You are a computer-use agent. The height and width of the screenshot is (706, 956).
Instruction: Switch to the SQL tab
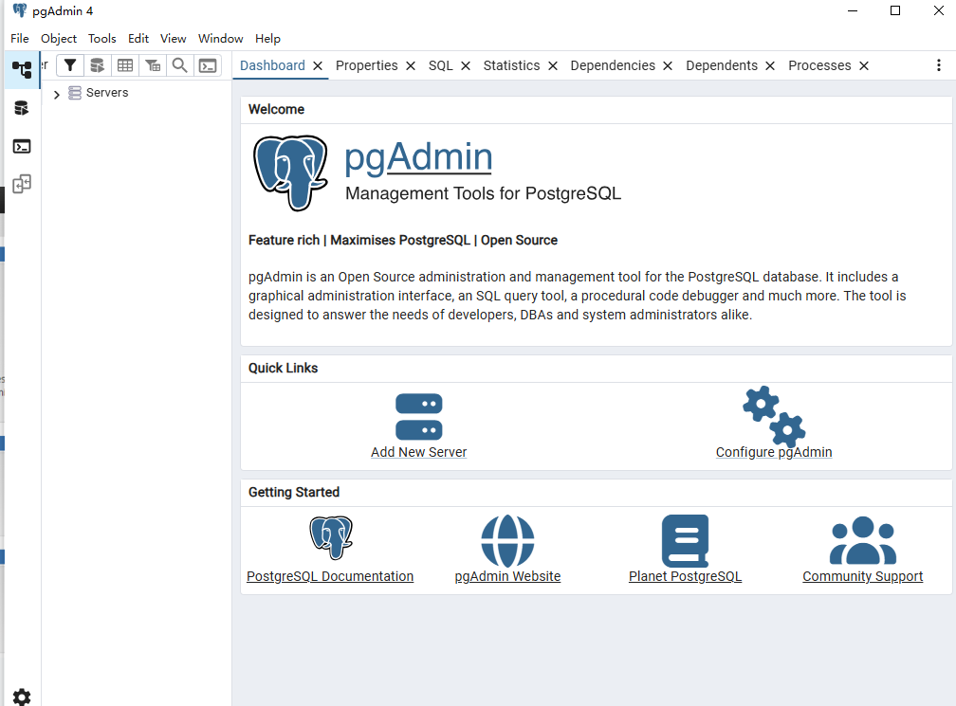coord(441,65)
